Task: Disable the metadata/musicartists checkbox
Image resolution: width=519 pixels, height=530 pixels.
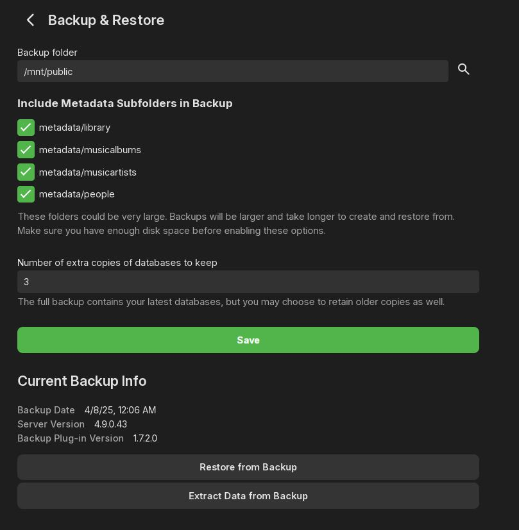Action: [26, 172]
